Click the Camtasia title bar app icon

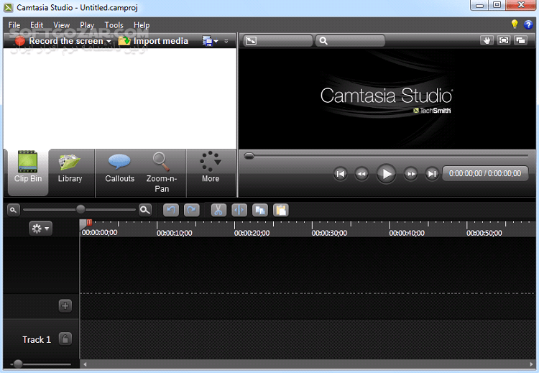pos(8,7)
